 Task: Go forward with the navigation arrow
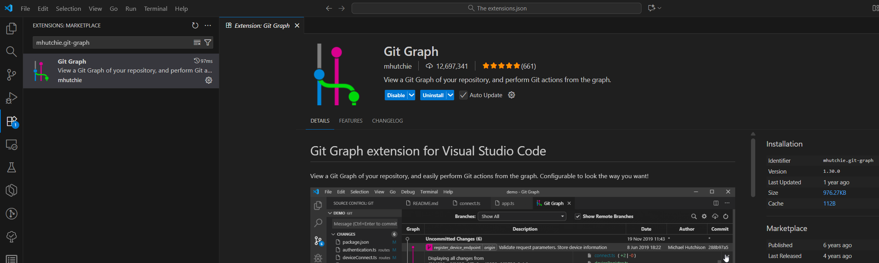[x=342, y=8]
